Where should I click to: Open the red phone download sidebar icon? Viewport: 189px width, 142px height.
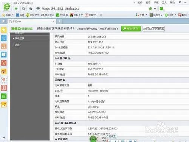tap(4, 88)
